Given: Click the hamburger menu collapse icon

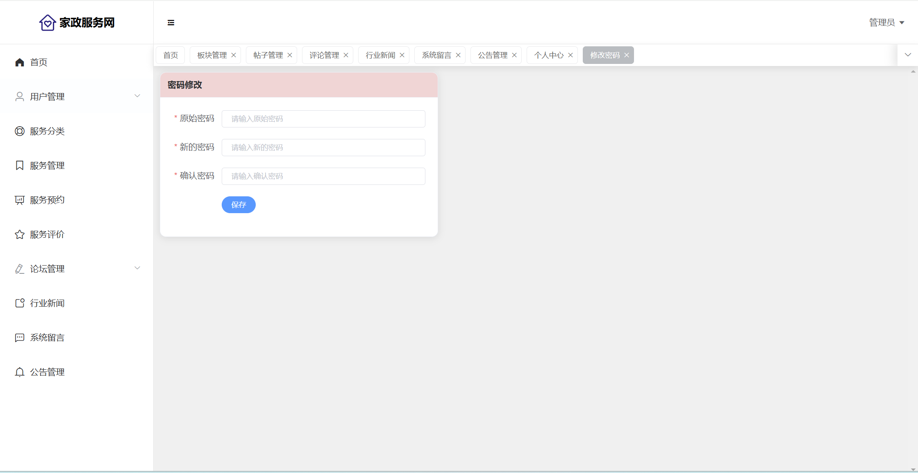Looking at the screenshot, I should click(171, 23).
